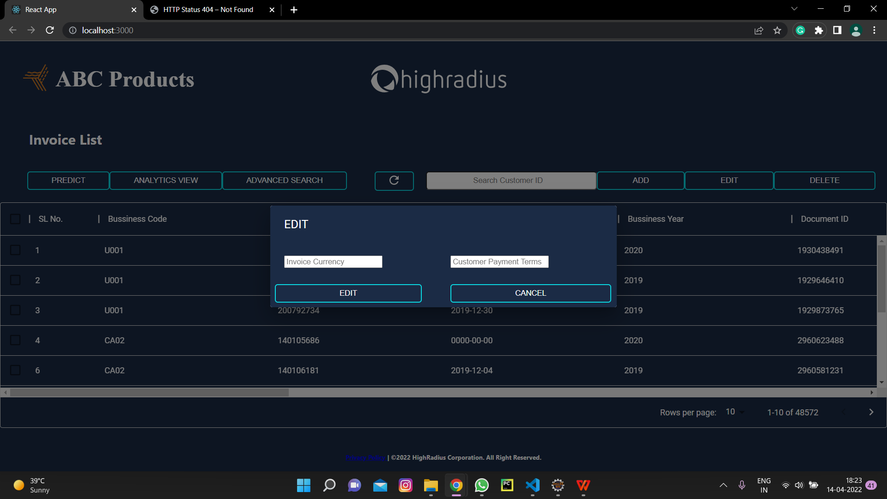Click the refresh invoice list icon

[x=394, y=180]
